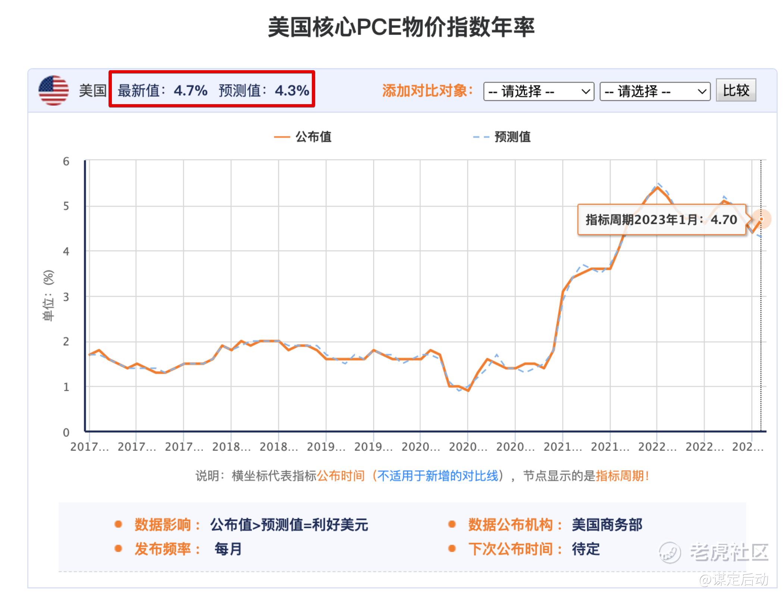
Task: Click the orange bullet beside 下次公布时间
Action: pyautogui.click(x=452, y=548)
